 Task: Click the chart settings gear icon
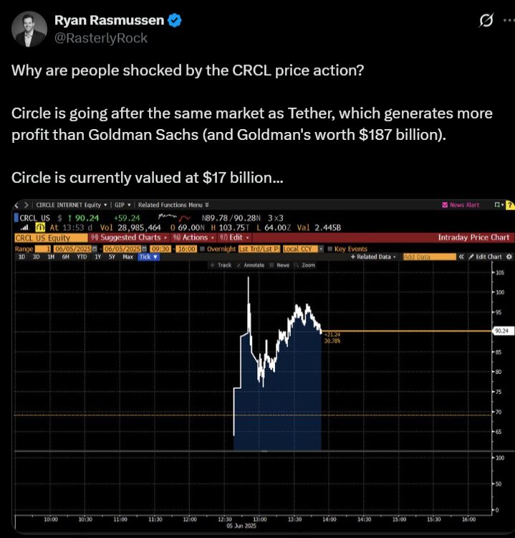(509, 256)
